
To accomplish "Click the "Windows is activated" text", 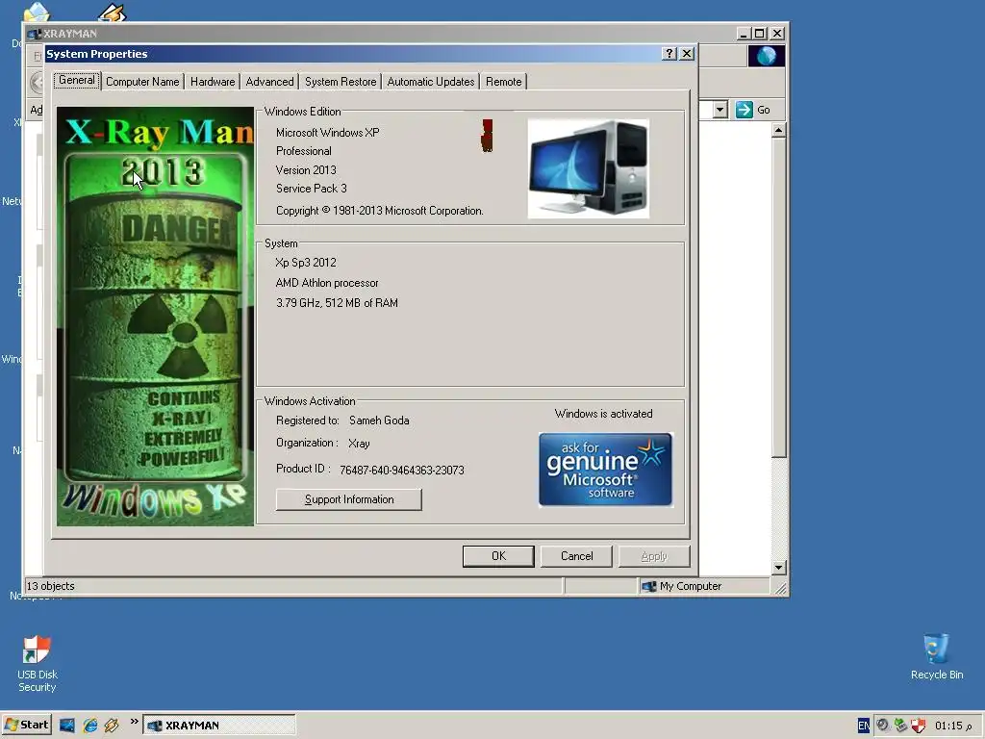I will pos(604,414).
